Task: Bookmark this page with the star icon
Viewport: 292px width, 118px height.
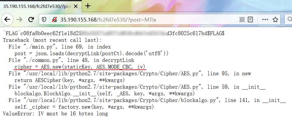Action: click(275, 19)
